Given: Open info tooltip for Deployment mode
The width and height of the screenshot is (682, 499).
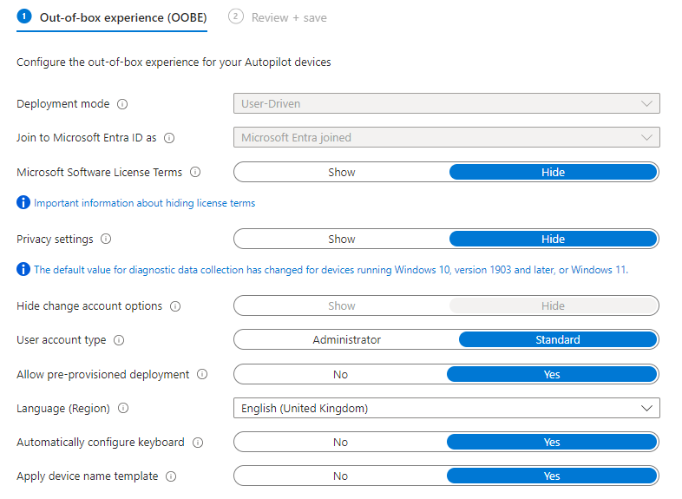Looking at the screenshot, I should tap(122, 104).
